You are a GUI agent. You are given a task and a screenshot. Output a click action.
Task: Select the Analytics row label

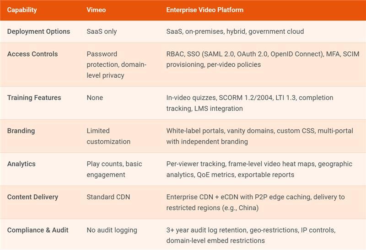click(21, 164)
